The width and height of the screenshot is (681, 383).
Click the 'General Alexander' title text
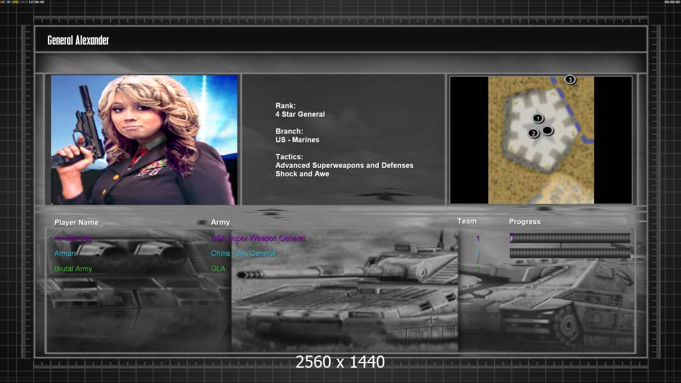pyautogui.click(x=78, y=40)
